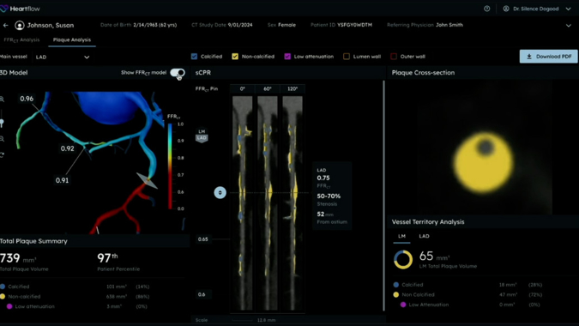Toggle the Show FFRCT model switch
This screenshot has width=579, height=326.
pos(178,73)
